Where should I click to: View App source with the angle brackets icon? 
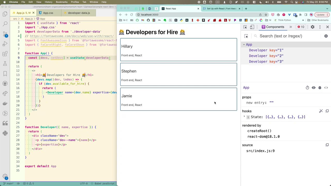point(326,88)
